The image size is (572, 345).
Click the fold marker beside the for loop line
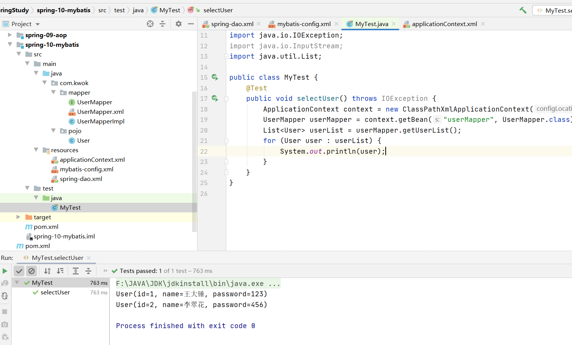(x=226, y=141)
